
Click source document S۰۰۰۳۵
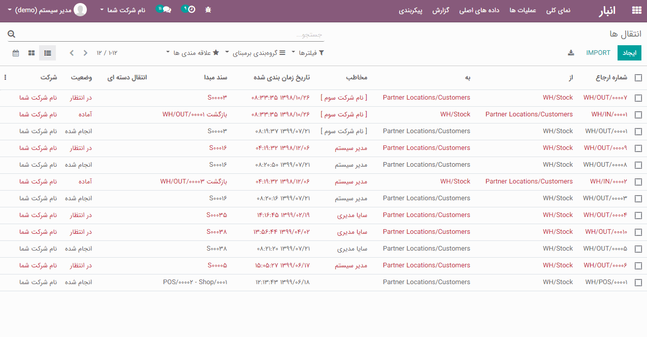217,215
